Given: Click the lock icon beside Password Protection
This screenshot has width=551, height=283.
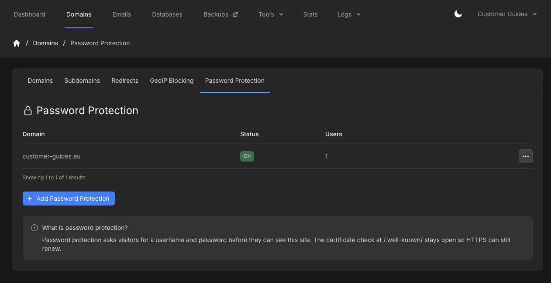Looking at the screenshot, I should 28,111.
